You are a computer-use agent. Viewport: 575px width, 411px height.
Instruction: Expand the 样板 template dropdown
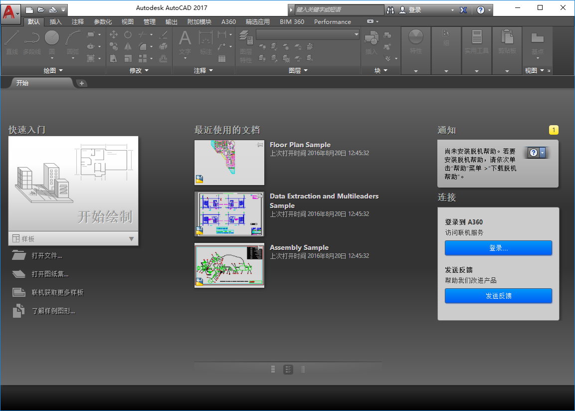pos(131,239)
